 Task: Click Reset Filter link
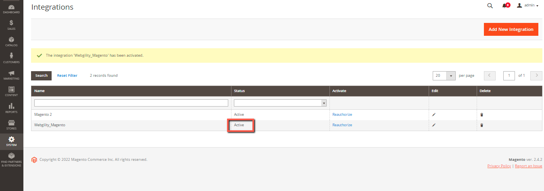coord(67,76)
